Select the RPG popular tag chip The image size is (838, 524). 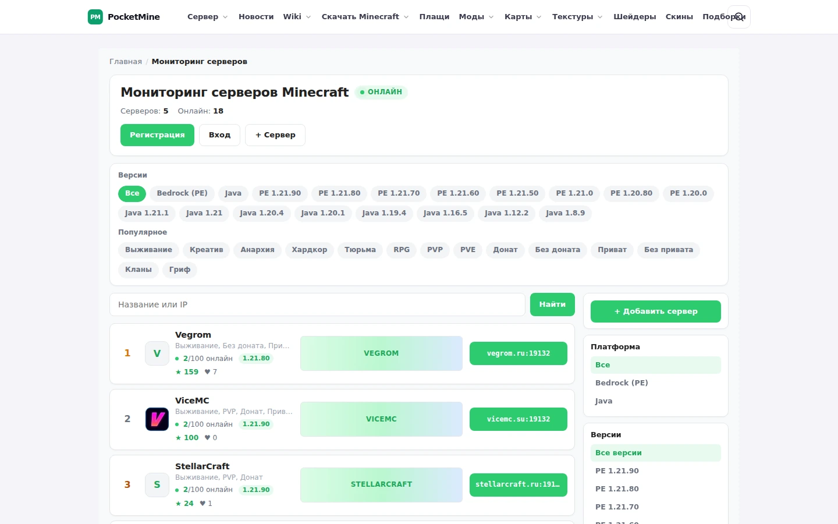coord(402,250)
